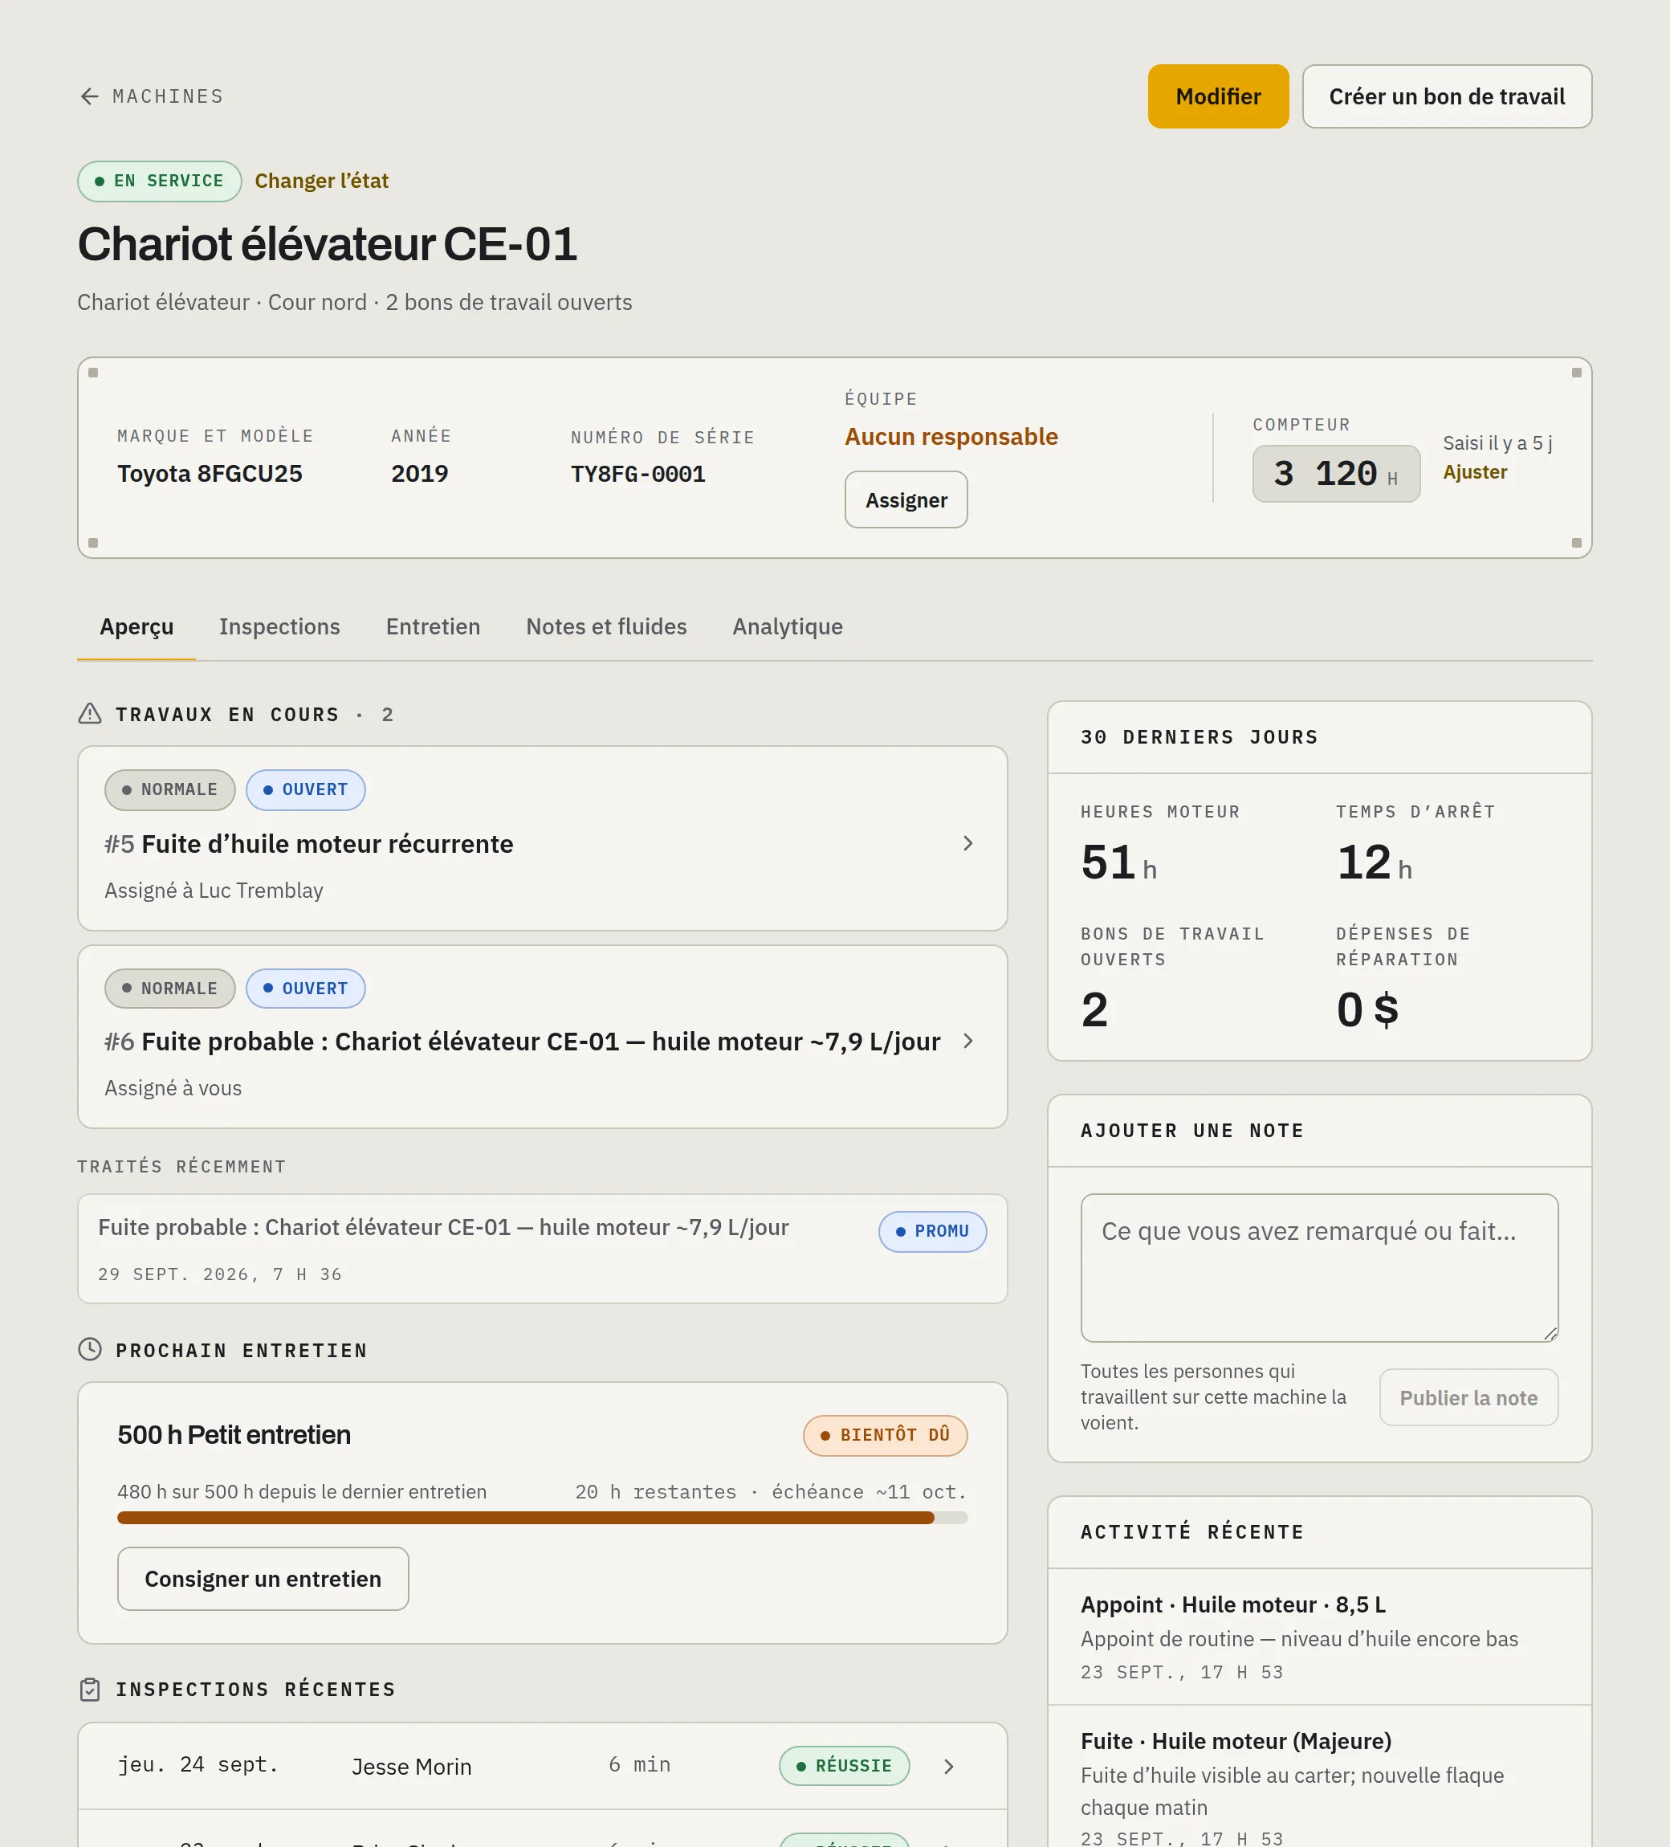The height and width of the screenshot is (1847, 1670).
Task: Click the NORMALE badge on work order #6
Action: [169, 989]
